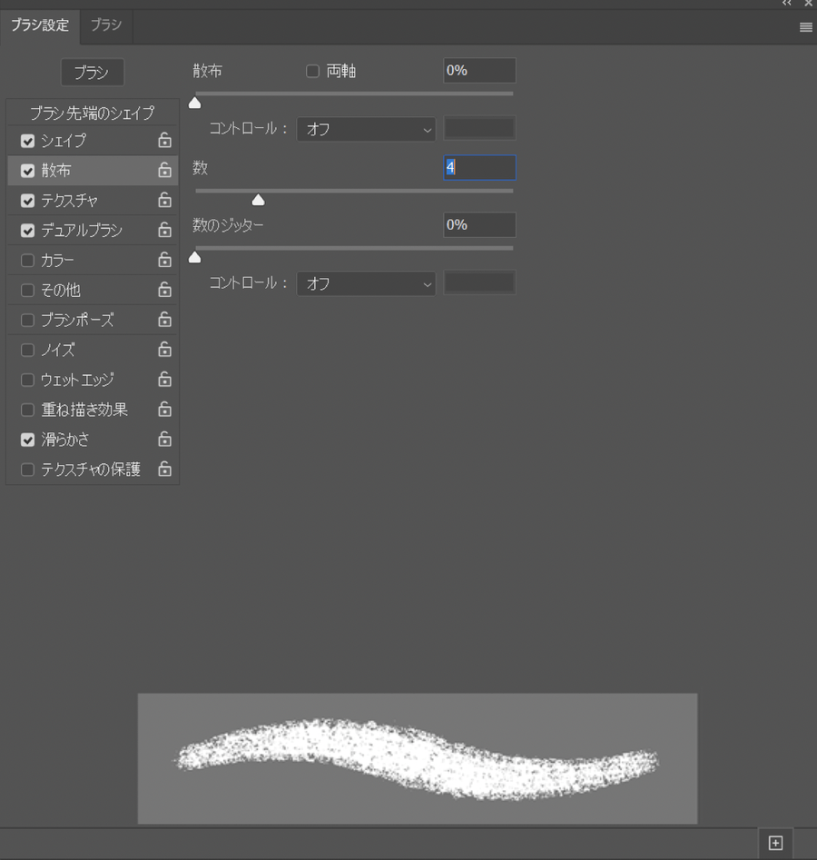Enable the その他 checkbox
This screenshot has width=817, height=860.
click(27, 290)
